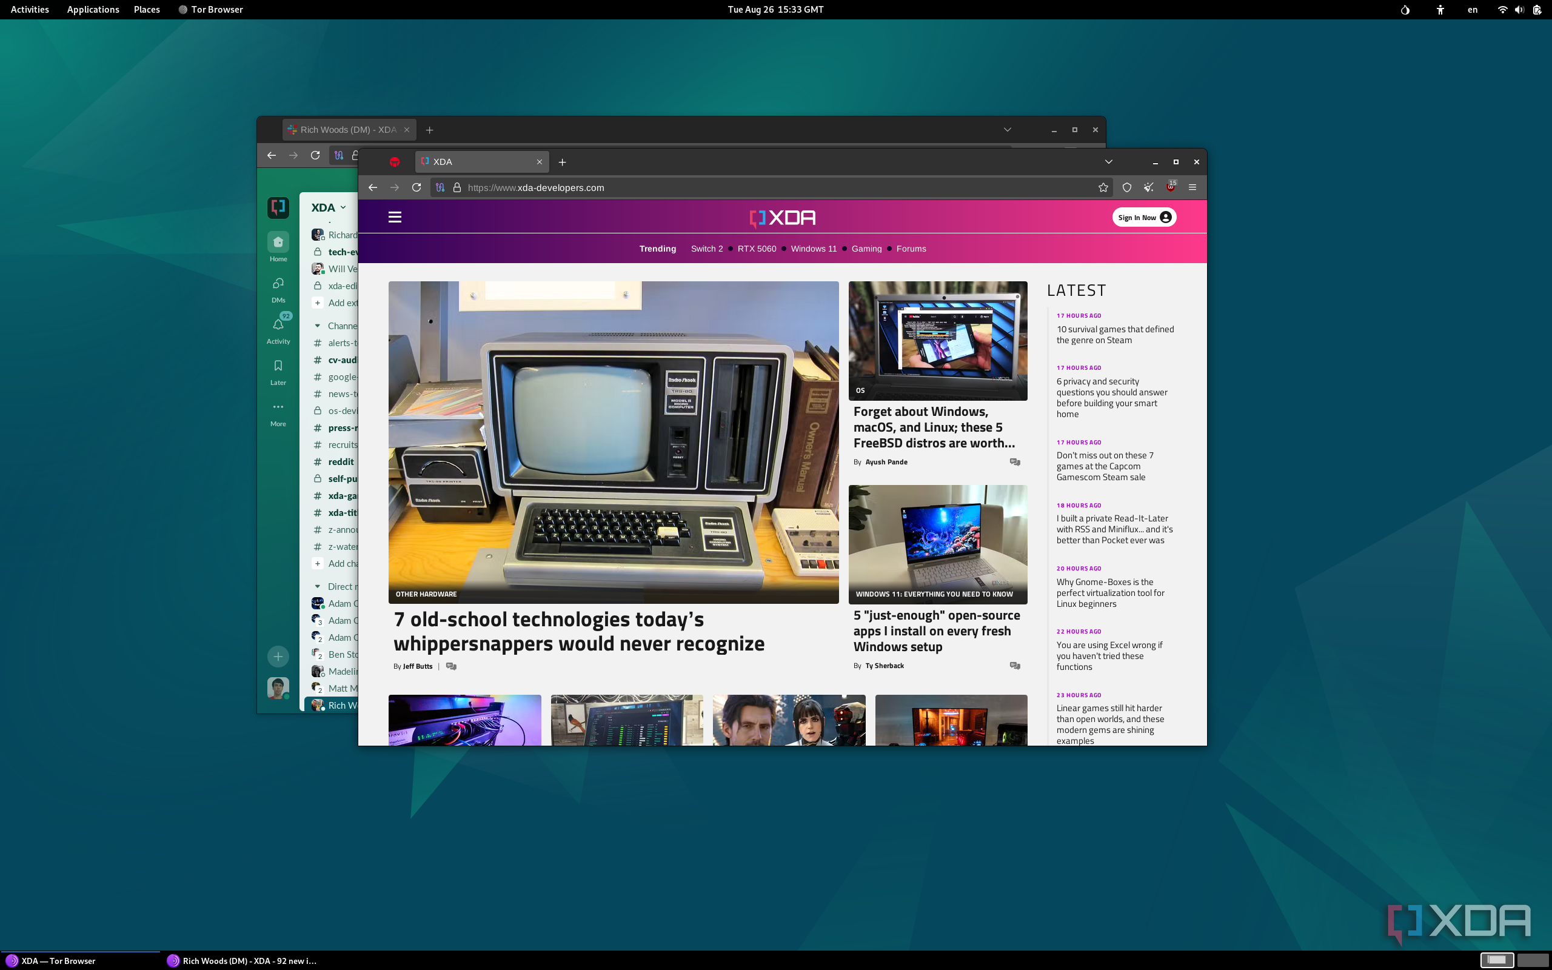Open the Windows 11 trending link
The width and height of the screenshot is (1552, 970).
tap(813, 249)
